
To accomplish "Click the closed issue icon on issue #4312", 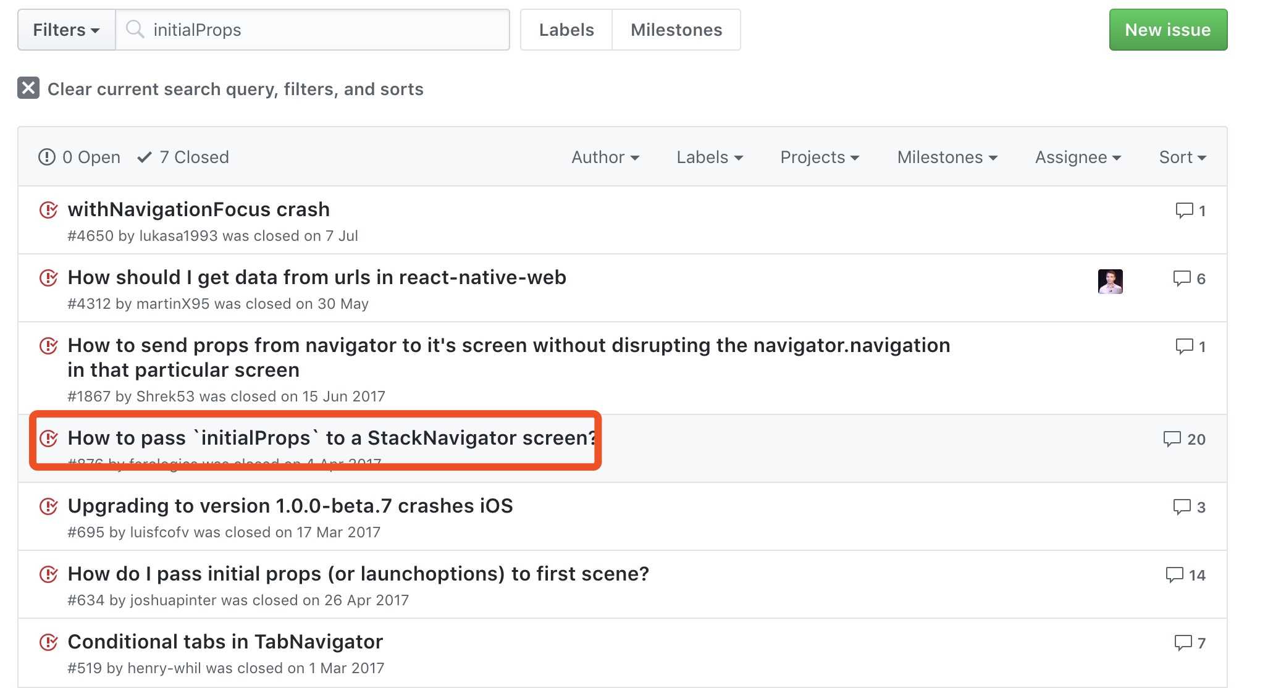I will coord(48,276).
